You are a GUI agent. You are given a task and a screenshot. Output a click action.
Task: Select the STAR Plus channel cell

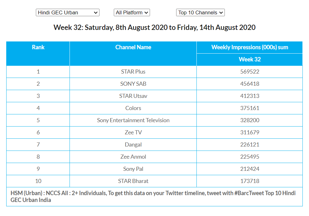click(x=133, y=72)
